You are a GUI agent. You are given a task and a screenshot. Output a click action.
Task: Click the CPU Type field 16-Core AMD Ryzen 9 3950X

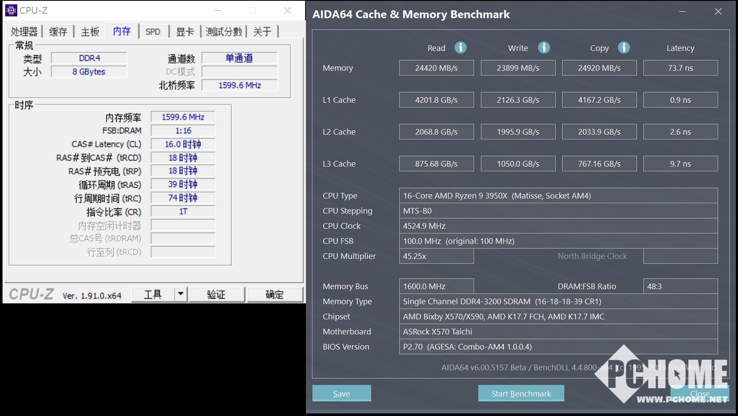pyautogui.click(x=558, y=195)
